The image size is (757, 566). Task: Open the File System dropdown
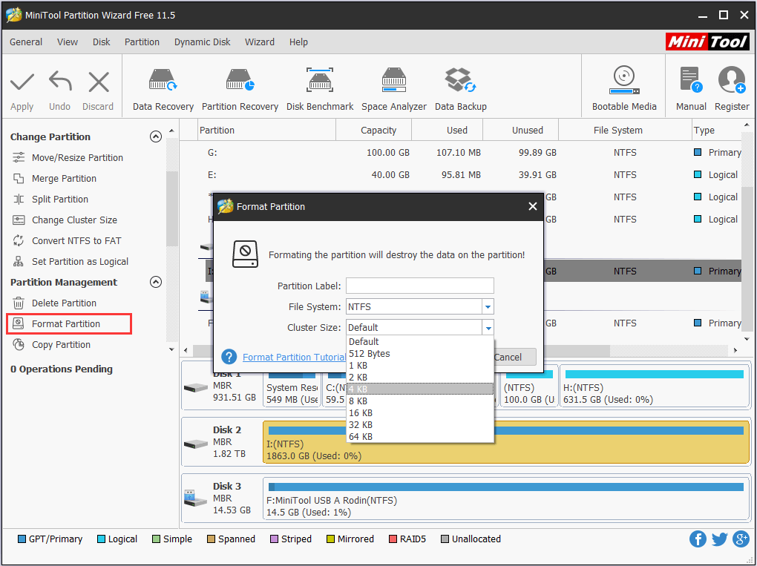(488, 307)
